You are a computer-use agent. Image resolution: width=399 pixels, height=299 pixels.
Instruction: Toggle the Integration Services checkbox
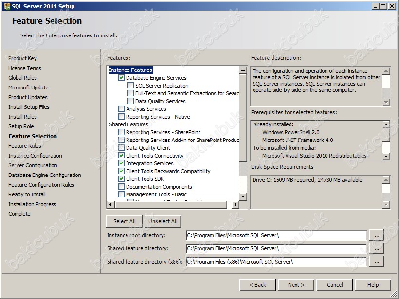point(121,163)
